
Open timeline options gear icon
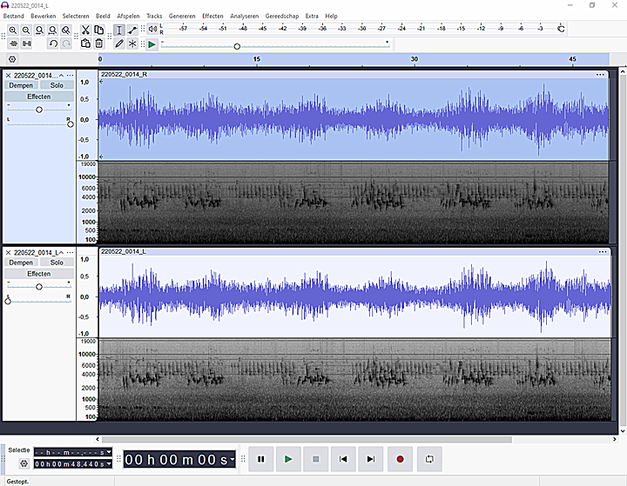tap(12, 59)
